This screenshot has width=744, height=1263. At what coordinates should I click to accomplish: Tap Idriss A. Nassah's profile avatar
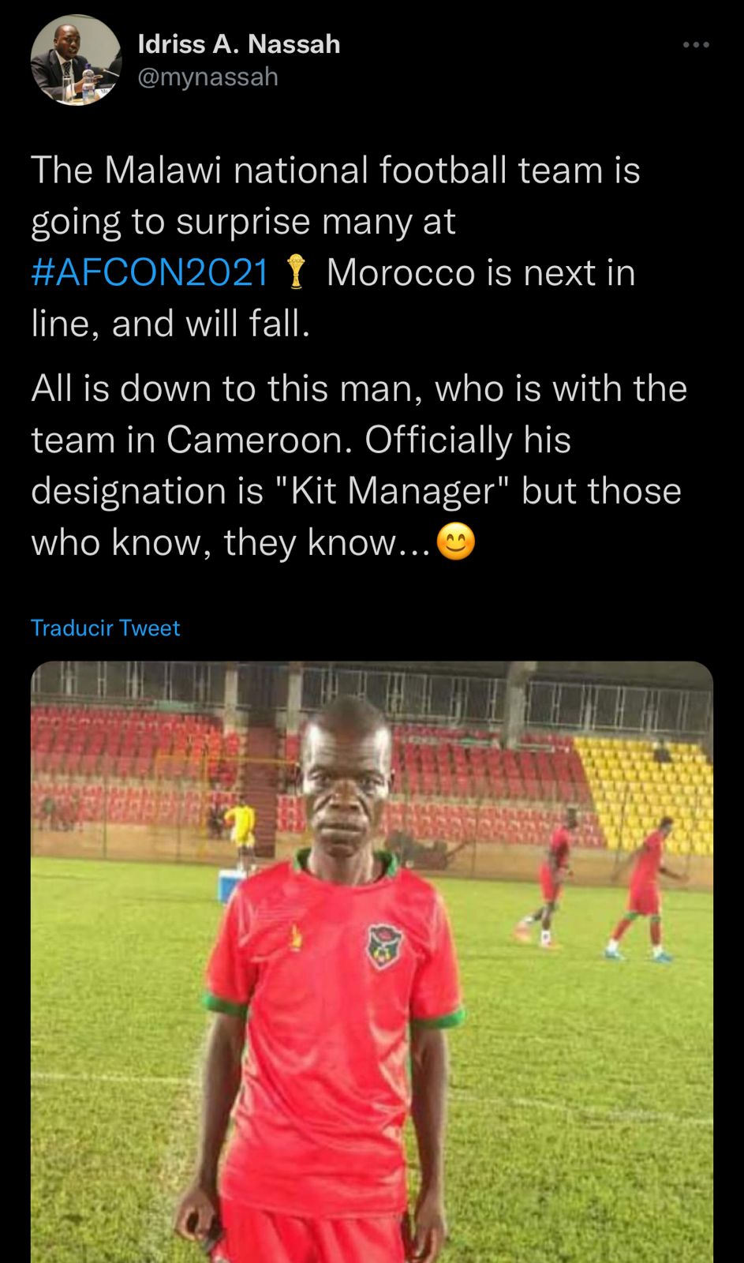[x=76, y=61]
